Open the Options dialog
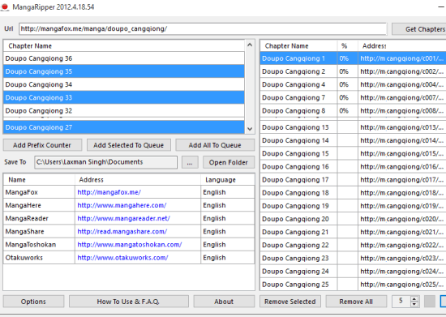 click(33, 302)
